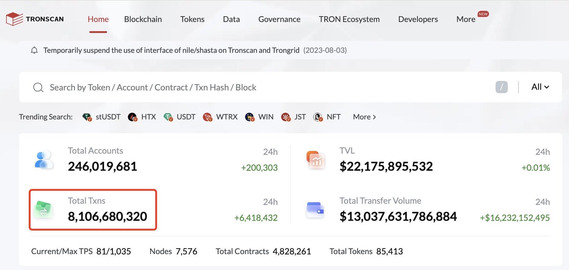Image resolution: width=569 pixels, height=270 pixels.
Task: Click the TRONSCAN logo icon
Action: pos(14,19)
